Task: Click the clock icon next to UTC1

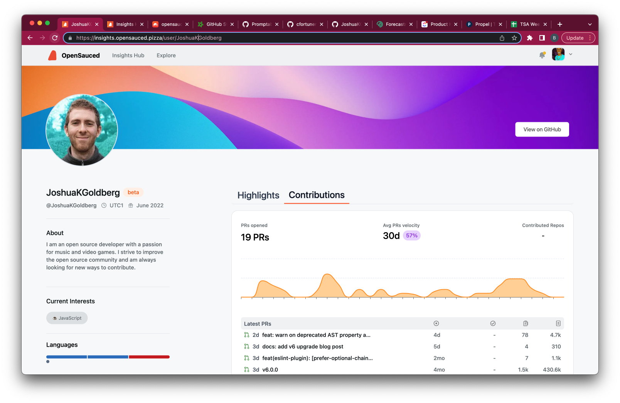Action: pyautogui.click(x=103, y=205)
